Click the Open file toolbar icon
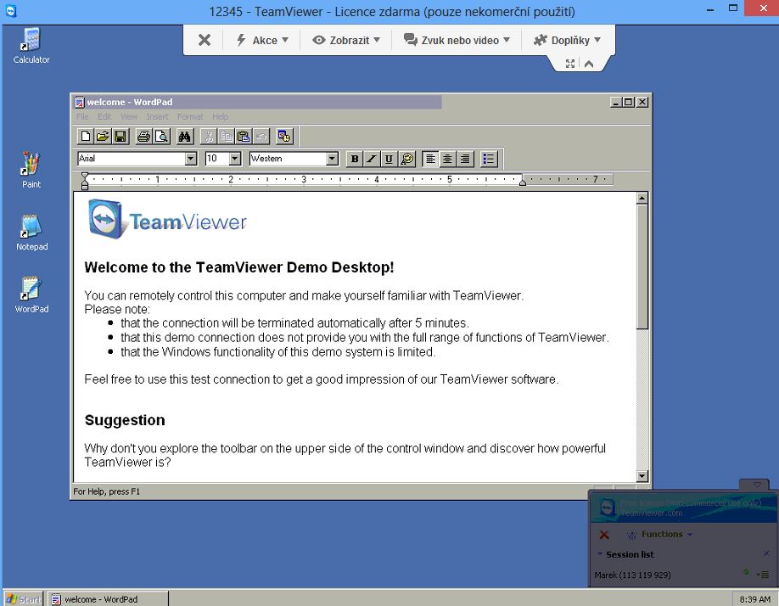This screenshot has height=606, width=779. coord(103,136)
